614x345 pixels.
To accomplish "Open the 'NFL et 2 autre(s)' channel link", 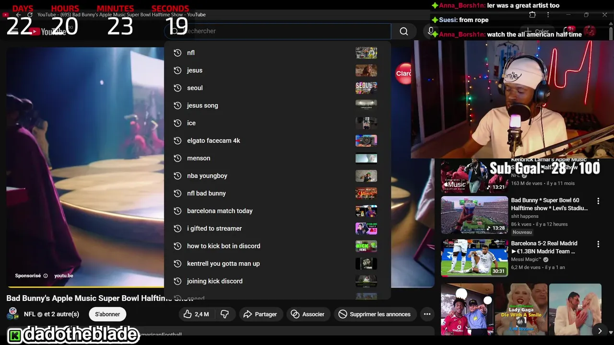I will click(51, 314).
